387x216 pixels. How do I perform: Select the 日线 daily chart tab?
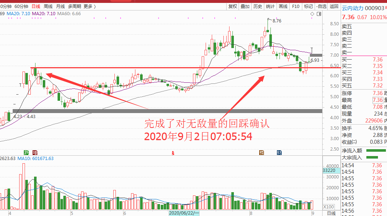click(36, 7)
